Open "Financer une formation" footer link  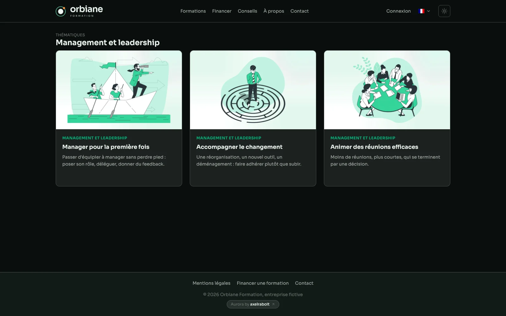tap(263, 283)
